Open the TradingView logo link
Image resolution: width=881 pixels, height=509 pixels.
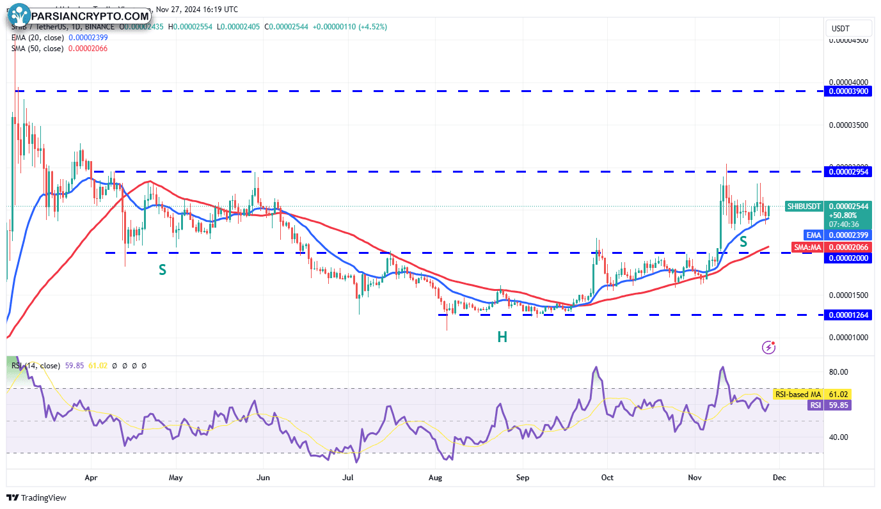click(36, 497)
